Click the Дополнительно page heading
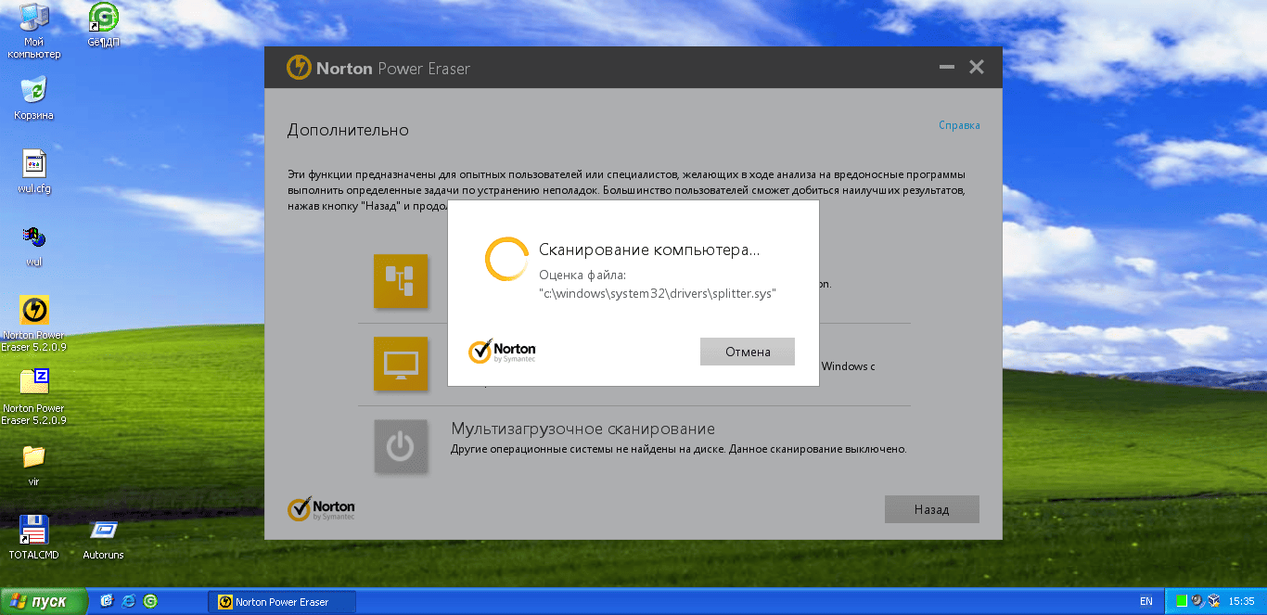 pyautogui.click(x=348, y=130)
